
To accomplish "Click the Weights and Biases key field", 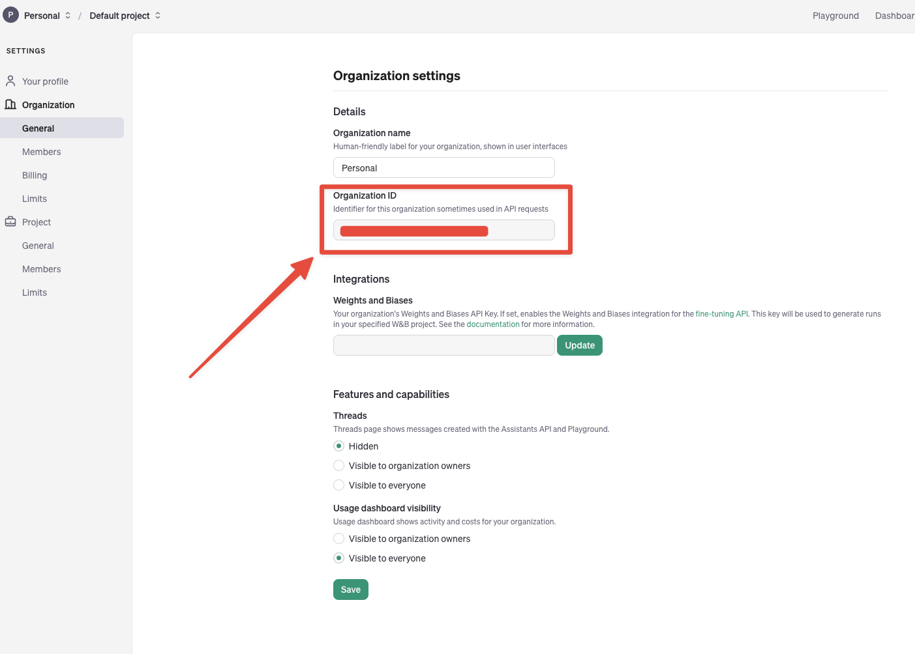I will pyautogui.click(x=443, y=345).
